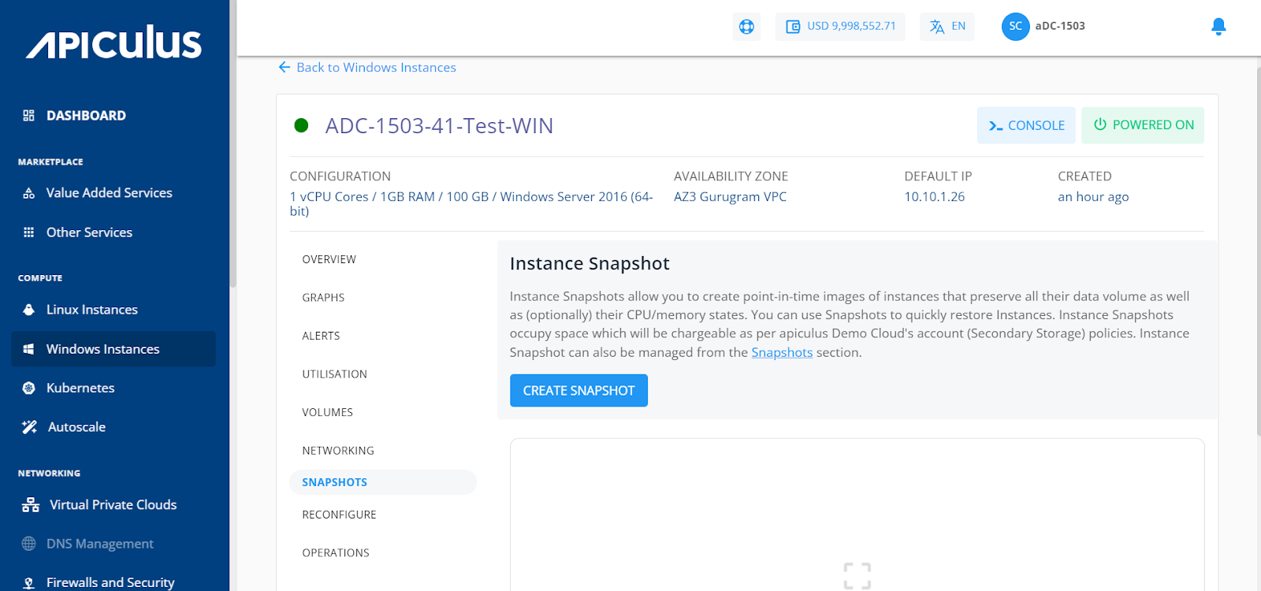Image resolution: width=1261 pixels, height=591 pixels.
Task: Switch to the Volumes tab
Action: tap(327, 412)
